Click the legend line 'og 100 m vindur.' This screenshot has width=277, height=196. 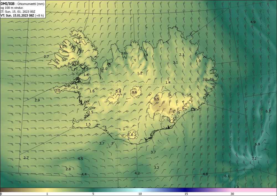(12, 8)
